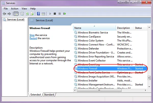Click the Restart Service toolbar icon
The height and width of the screenshot is (103, 153).
tap(65, 14)
